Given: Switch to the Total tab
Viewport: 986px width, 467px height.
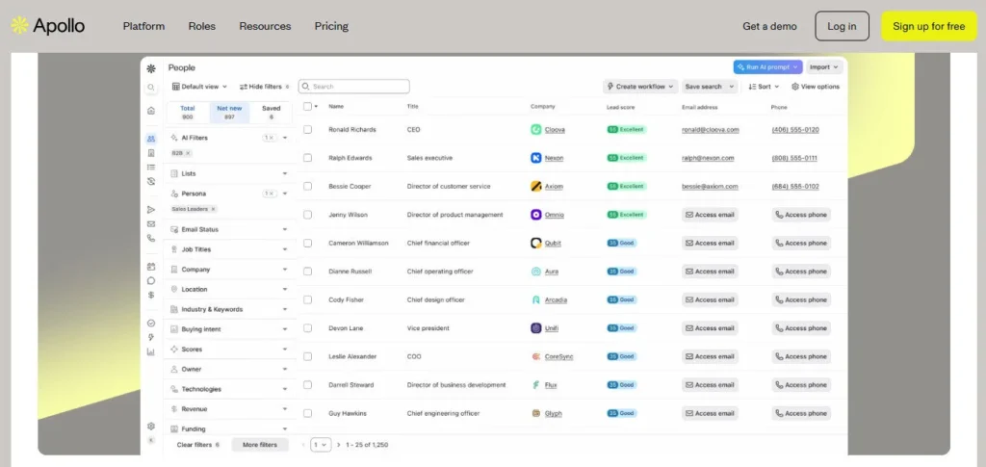Looking at the screenshot, I should click(188, 113).
